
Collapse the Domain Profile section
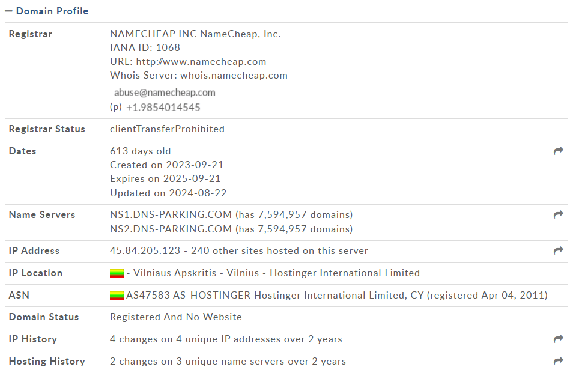coord(8,11)
